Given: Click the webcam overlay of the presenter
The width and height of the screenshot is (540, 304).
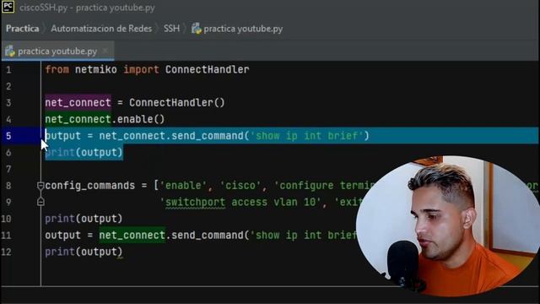Looking at the screenshot, I should [x=448, y=225].
